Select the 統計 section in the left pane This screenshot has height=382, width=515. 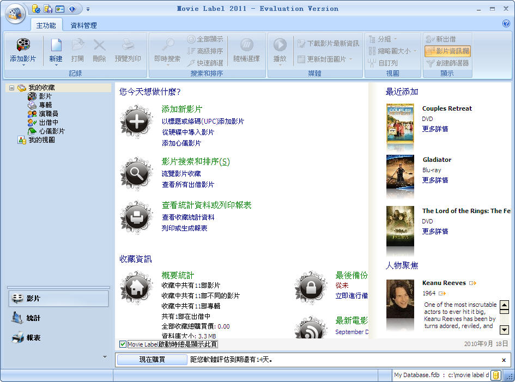tap(33, 318)
